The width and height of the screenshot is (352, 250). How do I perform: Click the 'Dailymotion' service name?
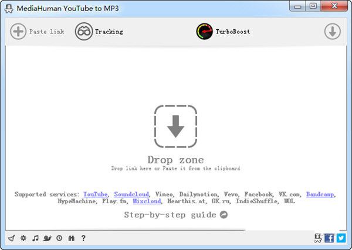(198, 194)
